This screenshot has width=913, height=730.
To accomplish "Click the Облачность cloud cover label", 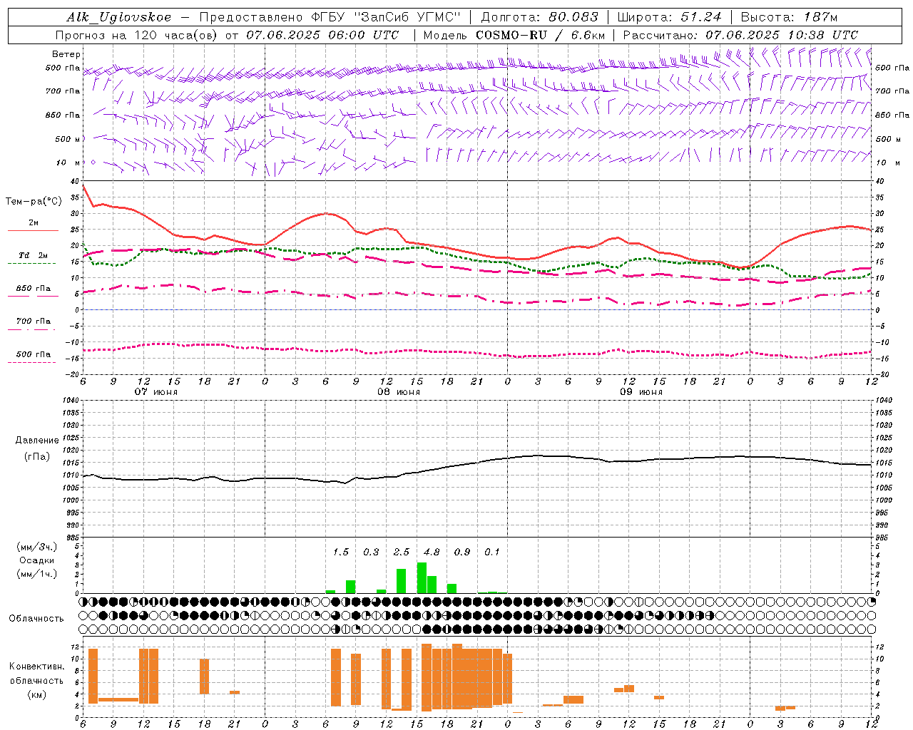I will (36, 618).
